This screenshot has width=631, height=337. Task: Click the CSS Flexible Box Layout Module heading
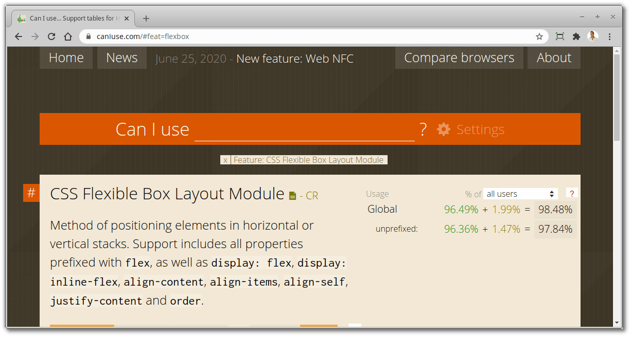click(167, 194)
